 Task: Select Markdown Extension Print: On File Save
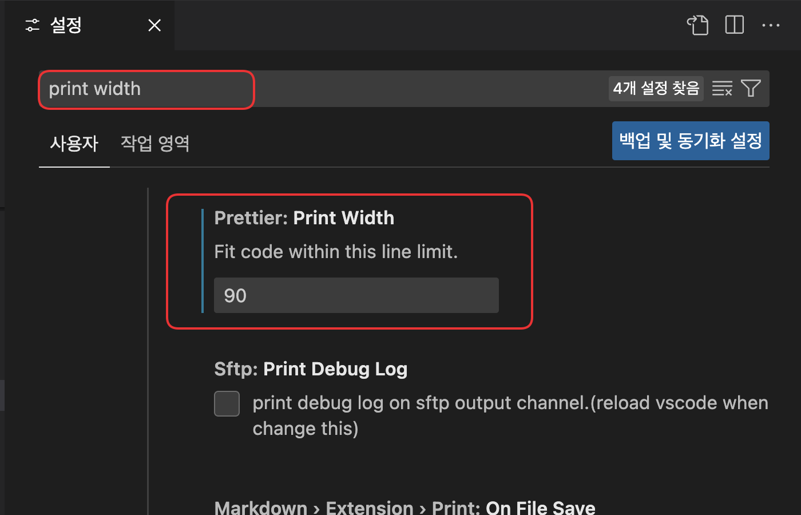(x=405, y=507)
